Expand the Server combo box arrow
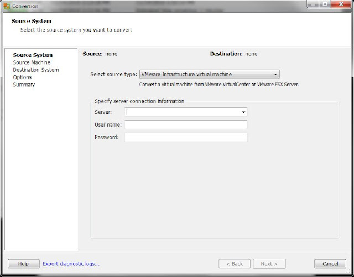 coord(243,112)
